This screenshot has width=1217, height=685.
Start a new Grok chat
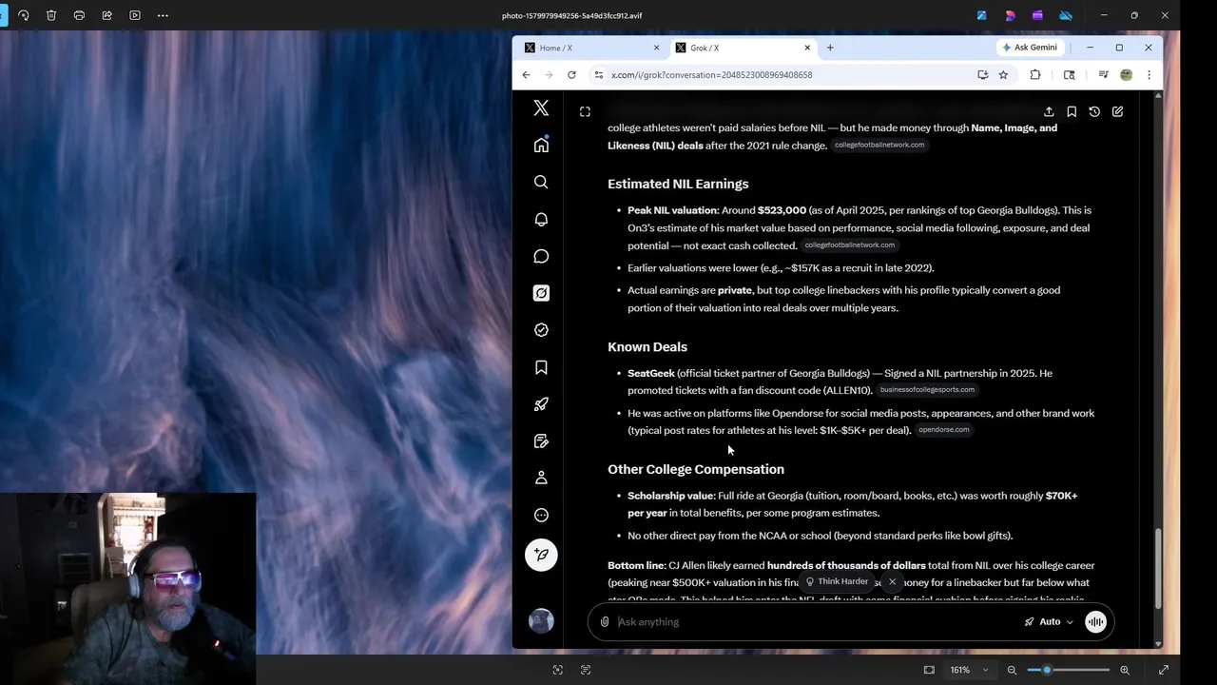pos(1117,111)
